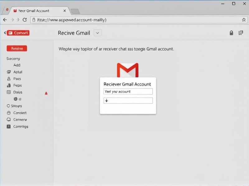
Task: Select Add in the sidebar
Action: 17,65
